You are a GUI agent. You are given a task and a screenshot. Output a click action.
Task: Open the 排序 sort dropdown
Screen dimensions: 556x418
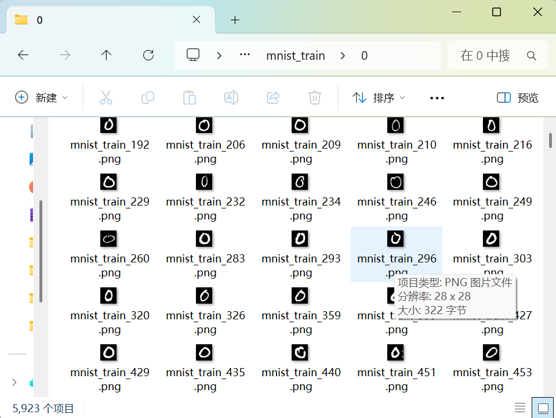click(x=379, y=98)
